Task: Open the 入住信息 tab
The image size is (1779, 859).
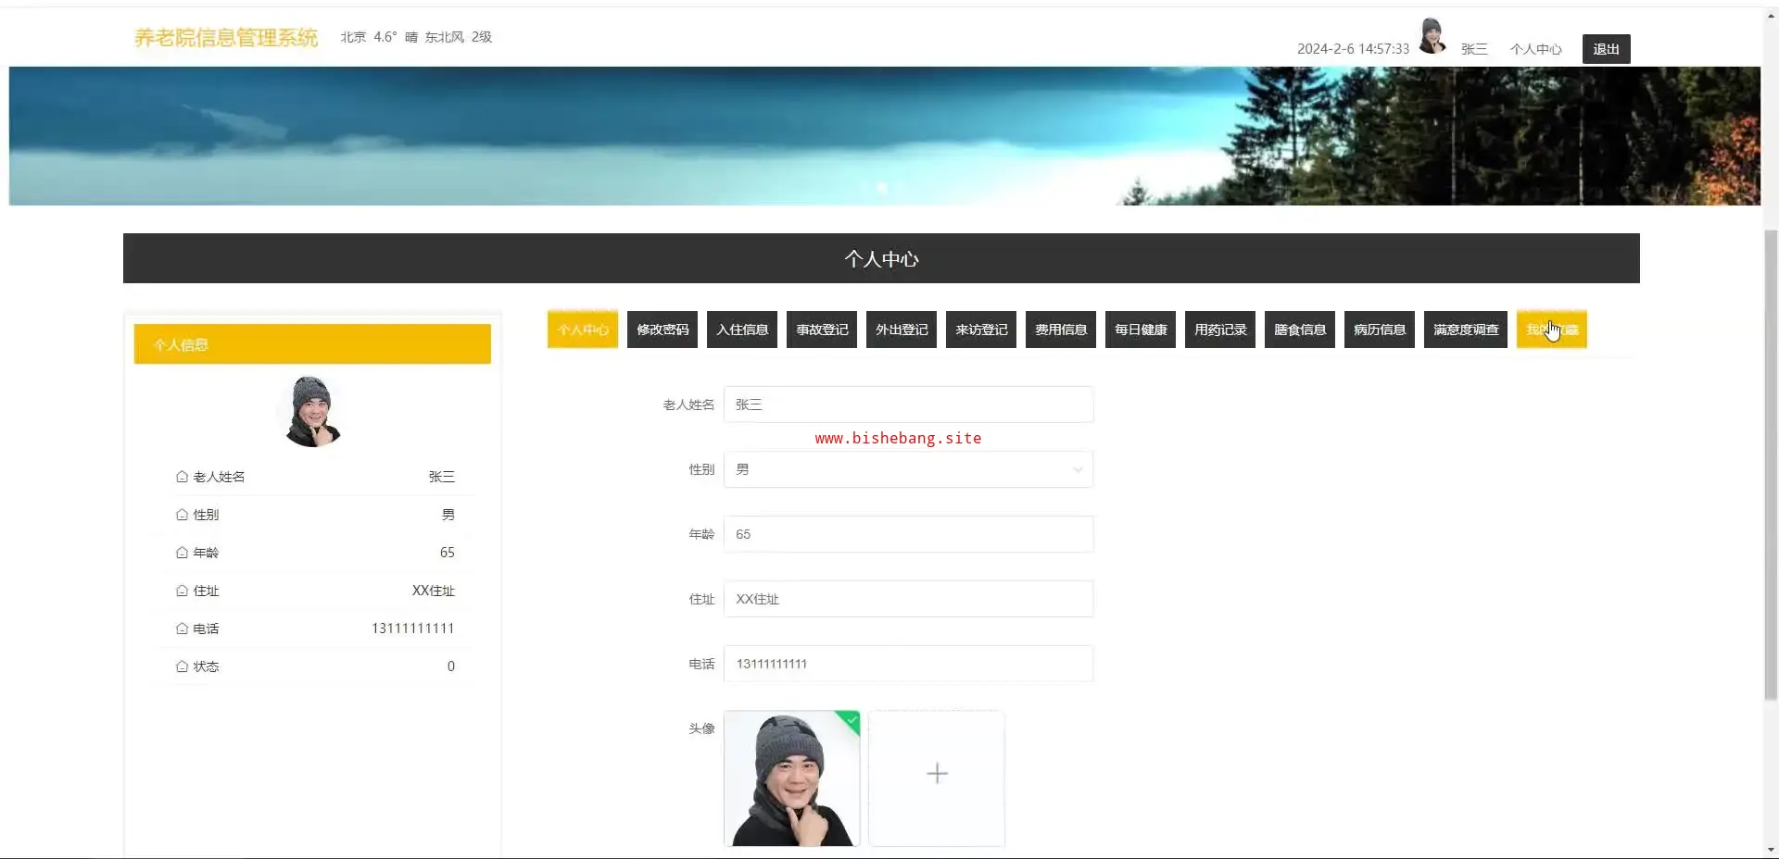Action: tap(742, 330)
